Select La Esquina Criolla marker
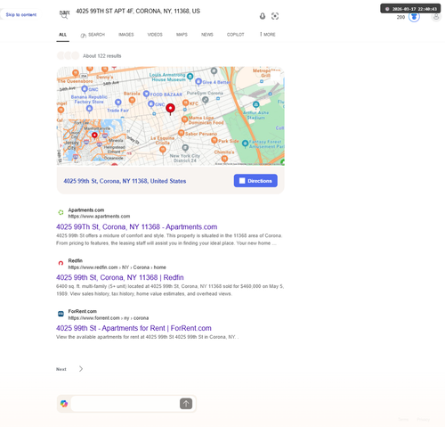Viewport: 445px width, 427px height. (163, 150)
